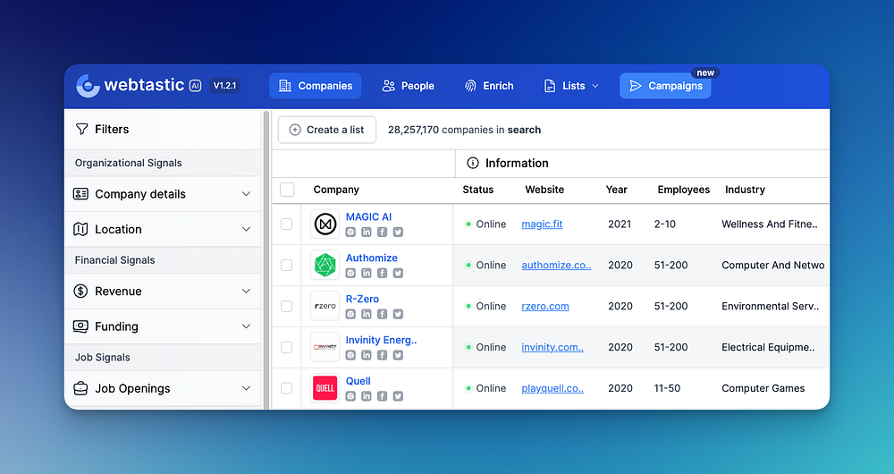The width and height of the screenshot is (894, 474).
Task: Click the Authomize green logo
Action: [x=325, y=266]
